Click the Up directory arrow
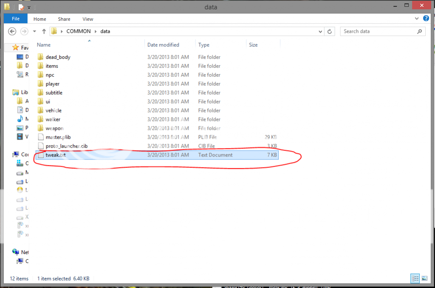435x288 pixels. [44, 31]
